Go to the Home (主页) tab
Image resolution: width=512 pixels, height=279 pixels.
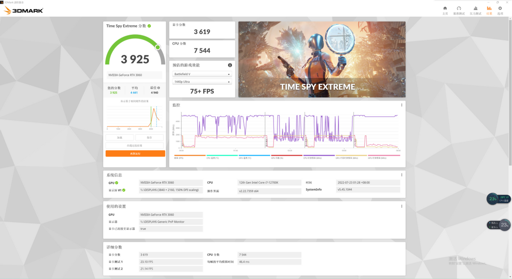click(x=445, y=11)
